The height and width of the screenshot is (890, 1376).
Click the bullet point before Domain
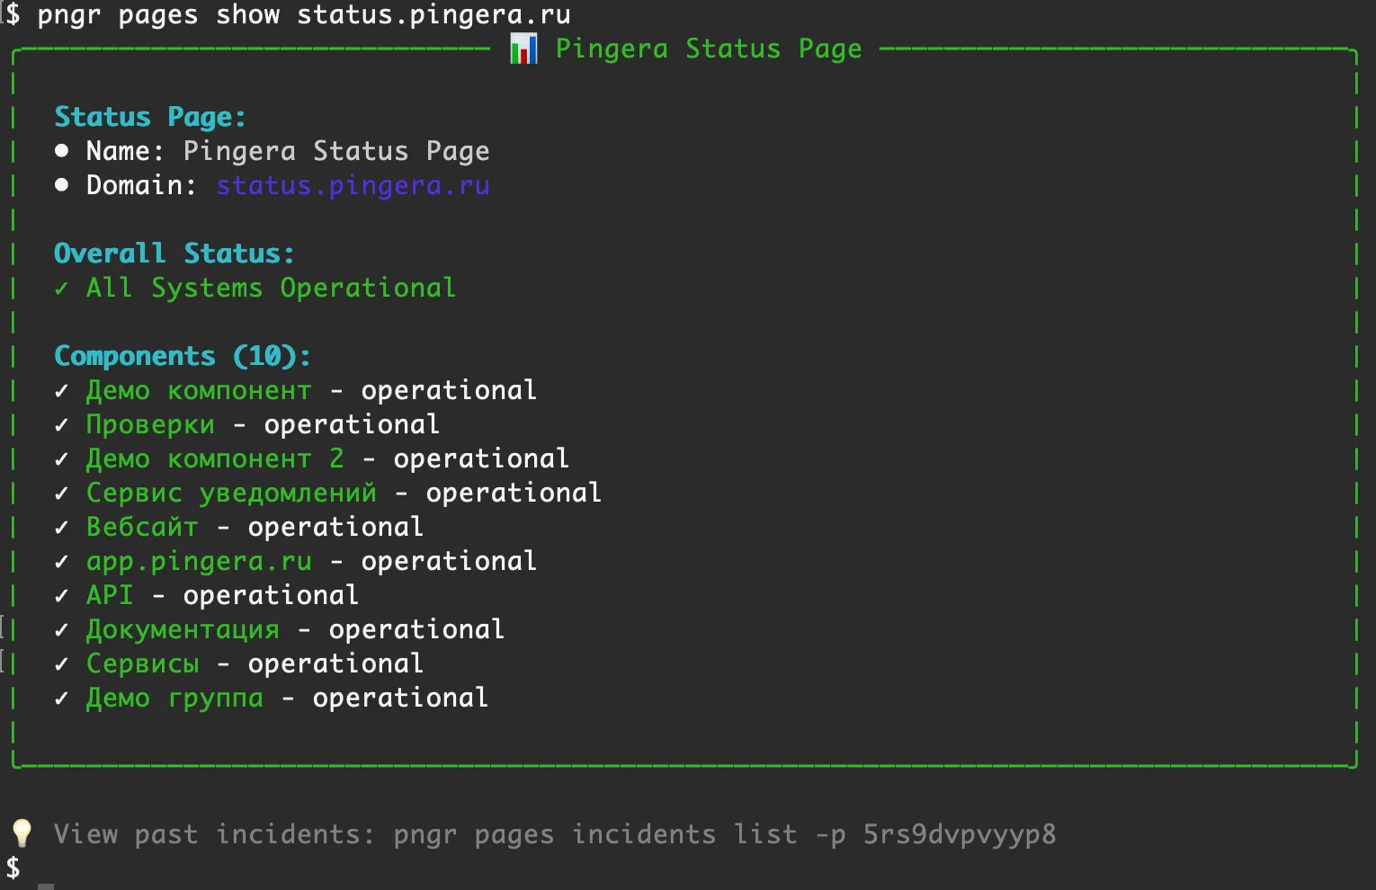tap(61, 185)
